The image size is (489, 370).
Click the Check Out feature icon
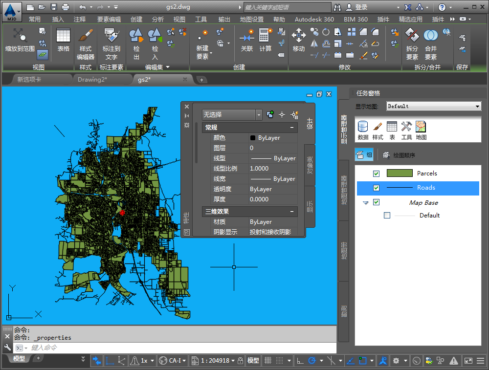tap(136, 36)
